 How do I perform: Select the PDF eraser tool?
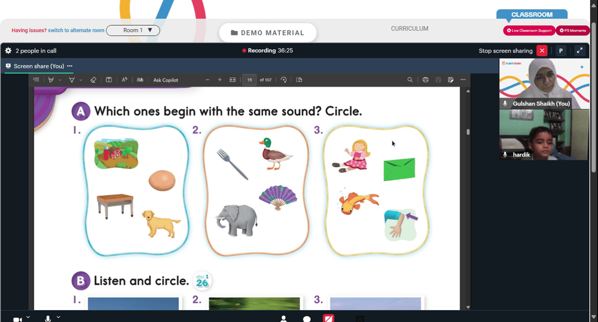(93, 80)
